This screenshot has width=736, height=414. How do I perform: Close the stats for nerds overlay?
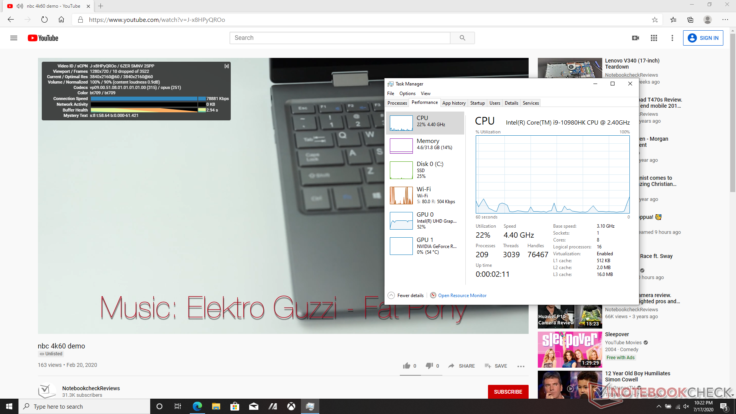pyautogui.click(x=227, y=66)
